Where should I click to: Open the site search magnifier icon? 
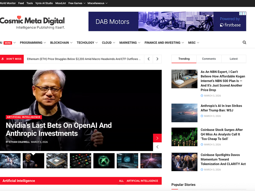click(x=244, y=43)
